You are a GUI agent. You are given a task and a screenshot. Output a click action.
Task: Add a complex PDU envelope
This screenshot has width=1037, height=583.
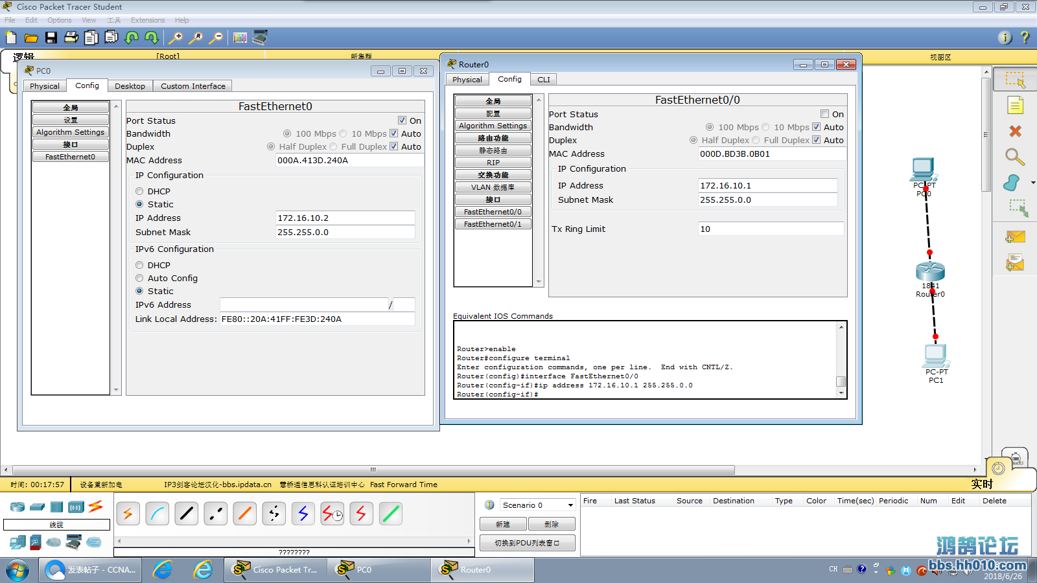coord(1015,262)
